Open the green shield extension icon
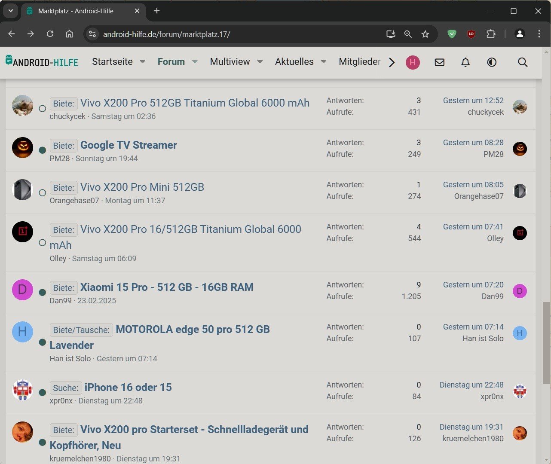 click(452, 34)
